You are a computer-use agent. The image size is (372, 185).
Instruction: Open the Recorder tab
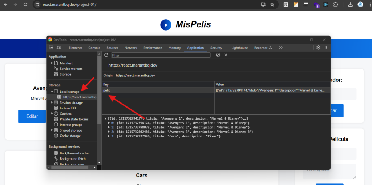tap(263, 48)
